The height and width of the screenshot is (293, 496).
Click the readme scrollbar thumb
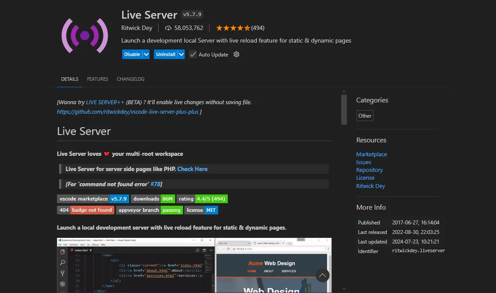coord(344,109)
